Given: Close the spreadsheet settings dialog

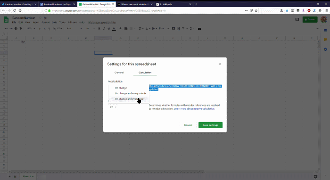Looking at the screenshot, I should click(220, 64).
